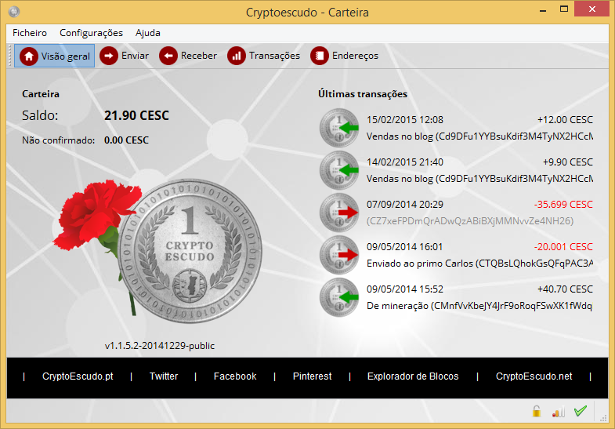
Task: Click received coin icon for 15/02/2015 transaction
Action: coord(339,128)
